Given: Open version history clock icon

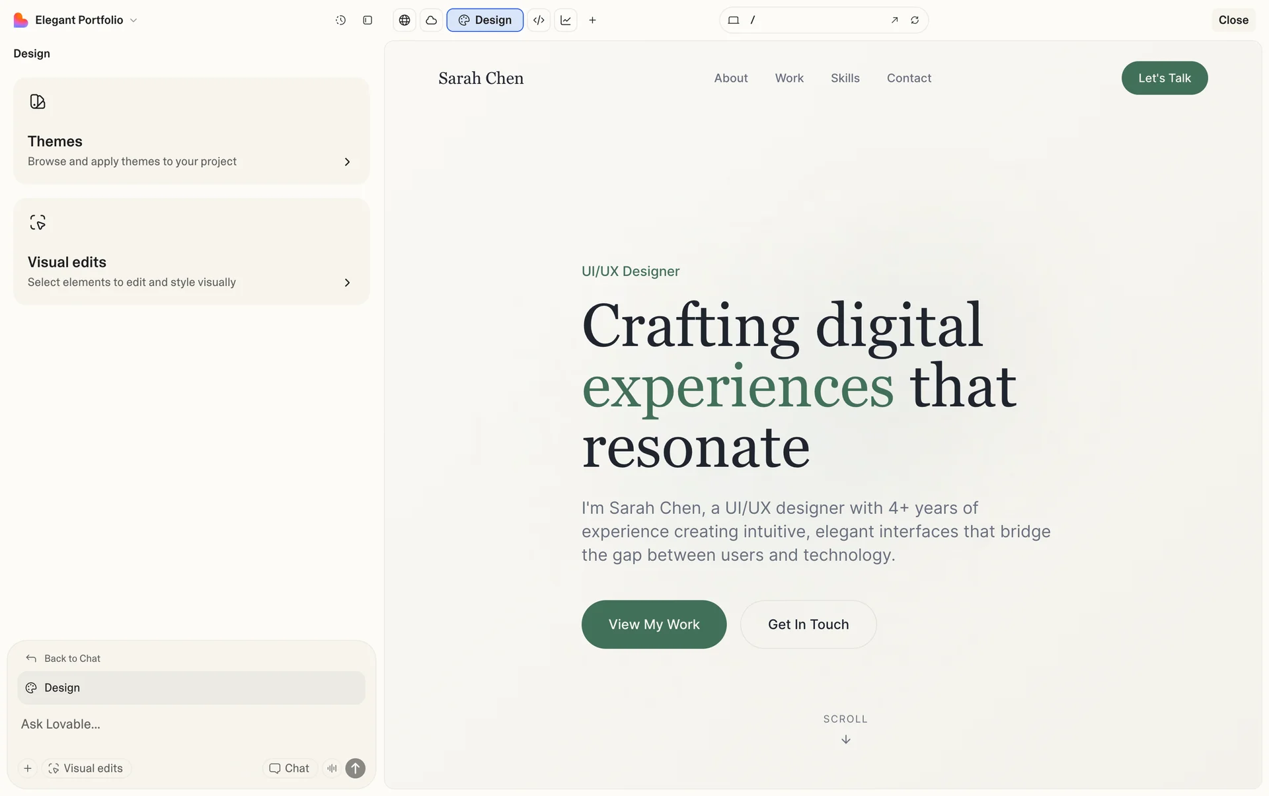Looking at the screenshot, I should pos(340,20).
